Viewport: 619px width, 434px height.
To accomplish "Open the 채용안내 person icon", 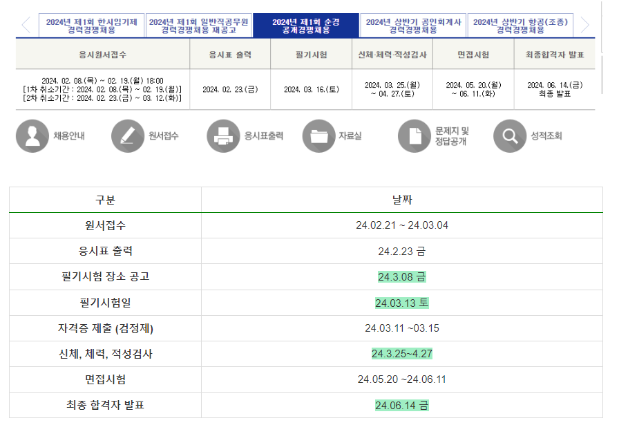I will (x=32, y=136).
